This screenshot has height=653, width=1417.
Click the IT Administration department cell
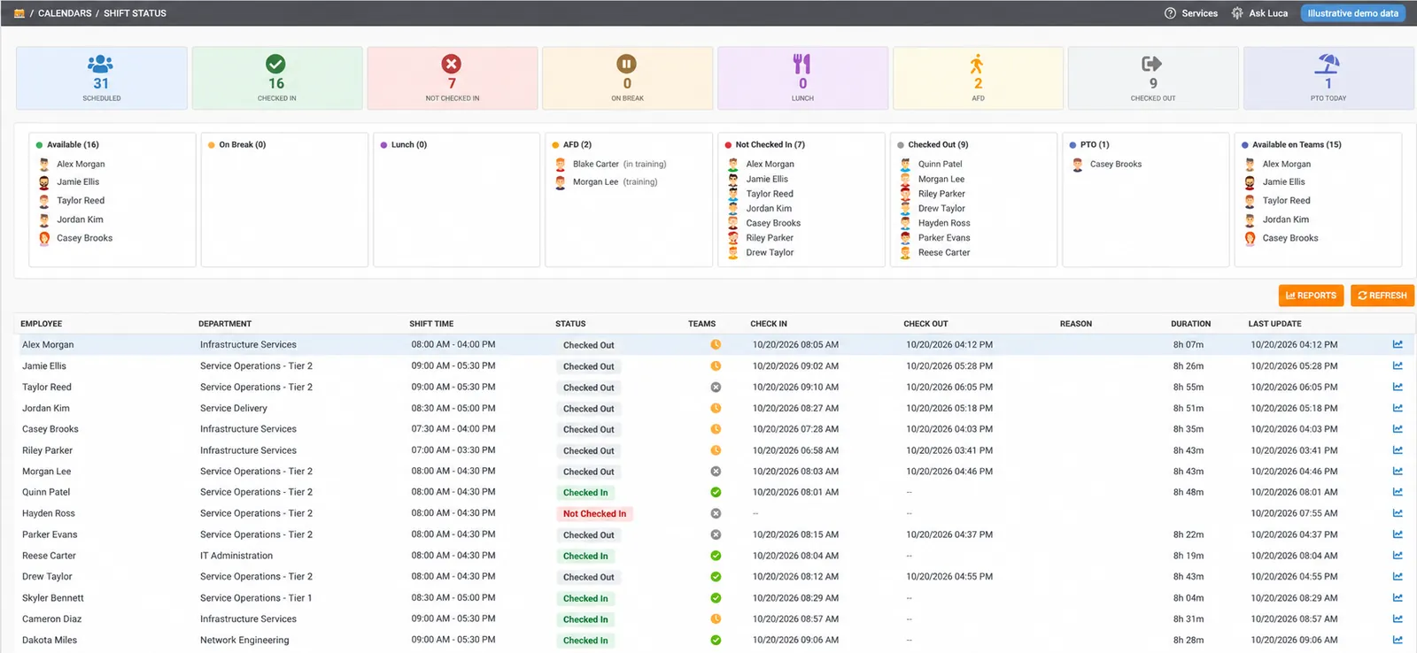236,556
